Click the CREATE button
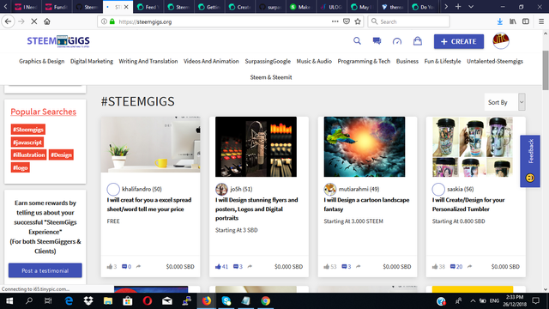Image resolution: width=549 pixels, height=309 pixels. [x=459, y=41]
